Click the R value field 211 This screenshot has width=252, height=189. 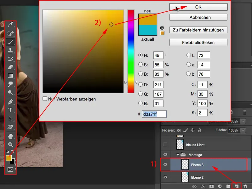coord(158,85)
